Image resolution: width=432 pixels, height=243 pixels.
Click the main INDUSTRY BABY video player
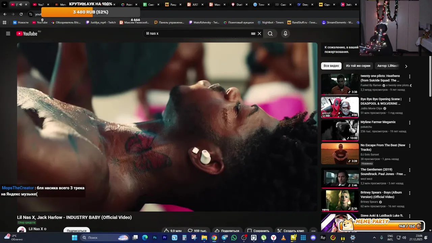167,127
